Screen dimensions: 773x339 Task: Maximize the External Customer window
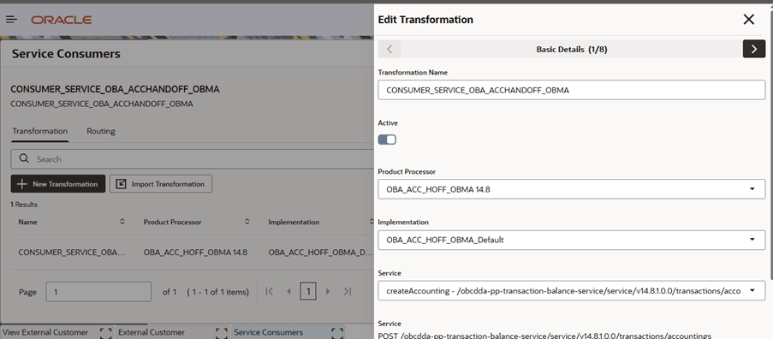coord(222,333)
